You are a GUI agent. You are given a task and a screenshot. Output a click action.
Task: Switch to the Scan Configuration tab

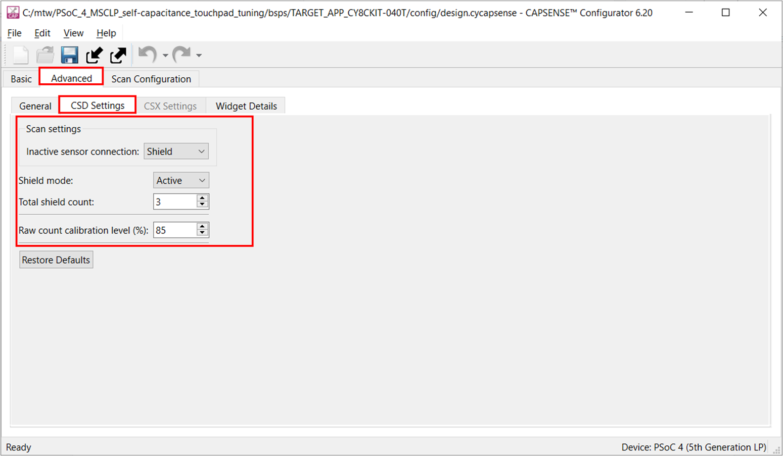pos(151,79)
